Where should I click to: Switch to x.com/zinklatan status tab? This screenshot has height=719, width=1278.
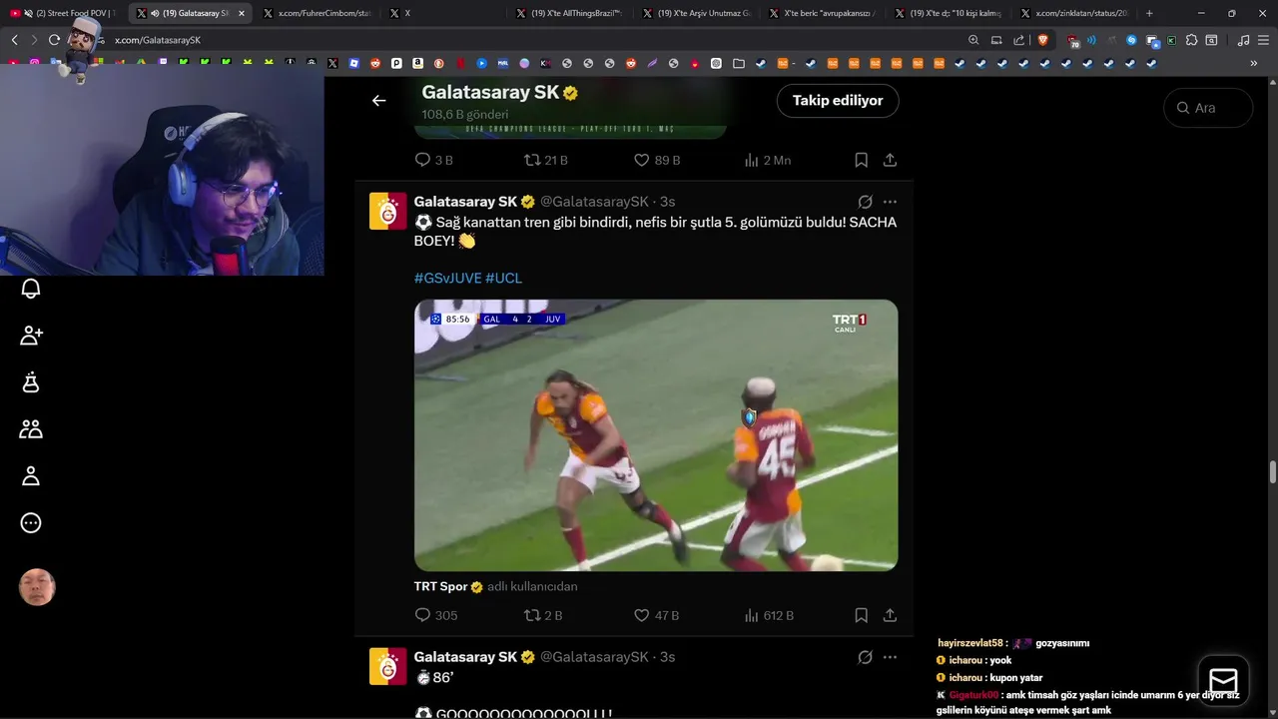[1073, 13]
